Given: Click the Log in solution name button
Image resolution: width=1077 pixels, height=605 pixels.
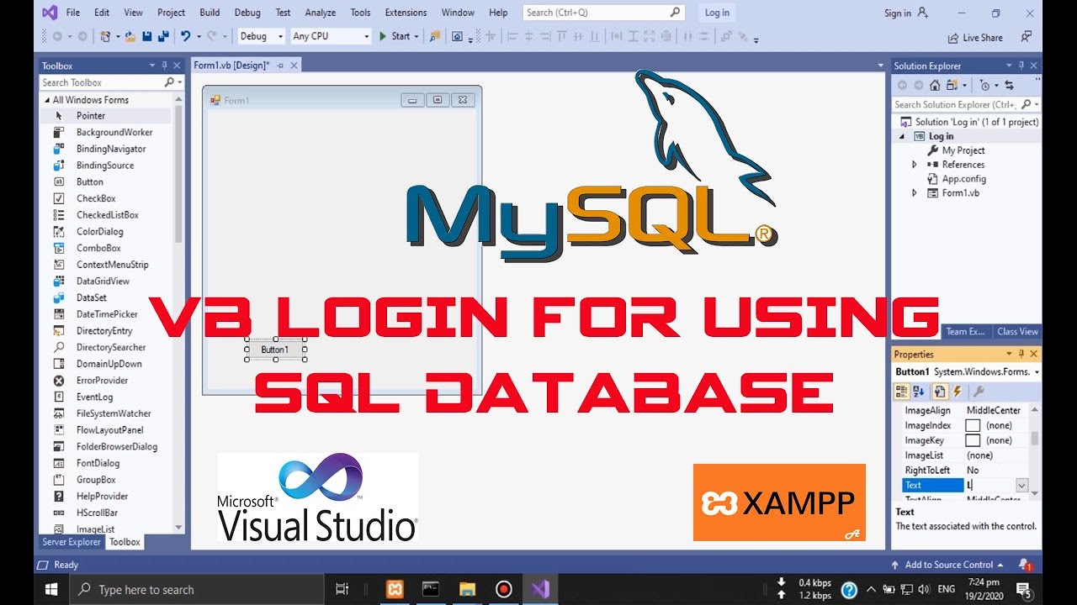Looking at the screenshot, I should [x=717, y=13].
